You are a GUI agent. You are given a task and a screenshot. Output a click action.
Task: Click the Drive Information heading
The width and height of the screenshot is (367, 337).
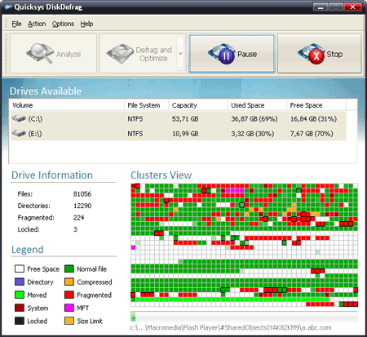[x=52, y=175]
